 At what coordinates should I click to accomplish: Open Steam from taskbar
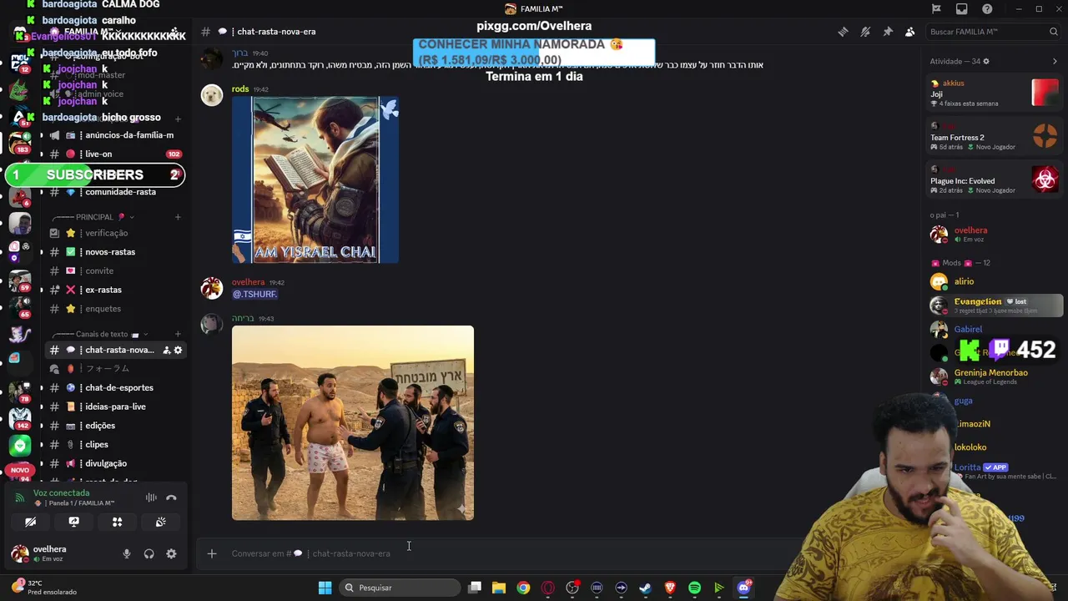click(645, 588)
